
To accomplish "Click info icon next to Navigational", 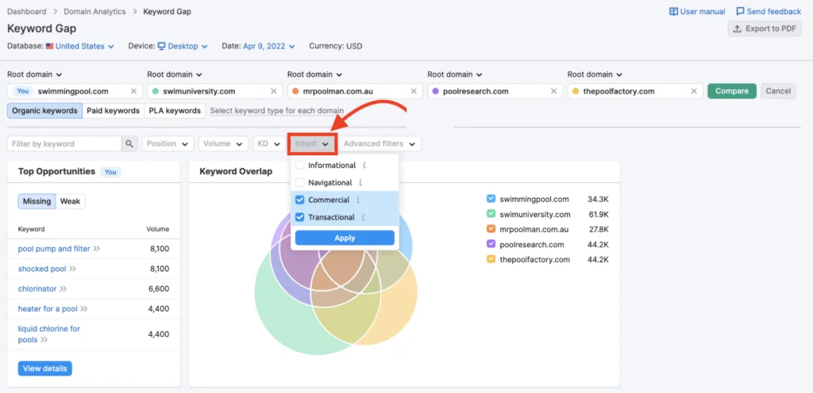I will pyautogui.click(x=360, y=182).
